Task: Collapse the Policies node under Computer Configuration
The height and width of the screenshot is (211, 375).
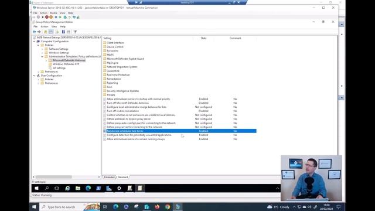Action: [38, 45]
